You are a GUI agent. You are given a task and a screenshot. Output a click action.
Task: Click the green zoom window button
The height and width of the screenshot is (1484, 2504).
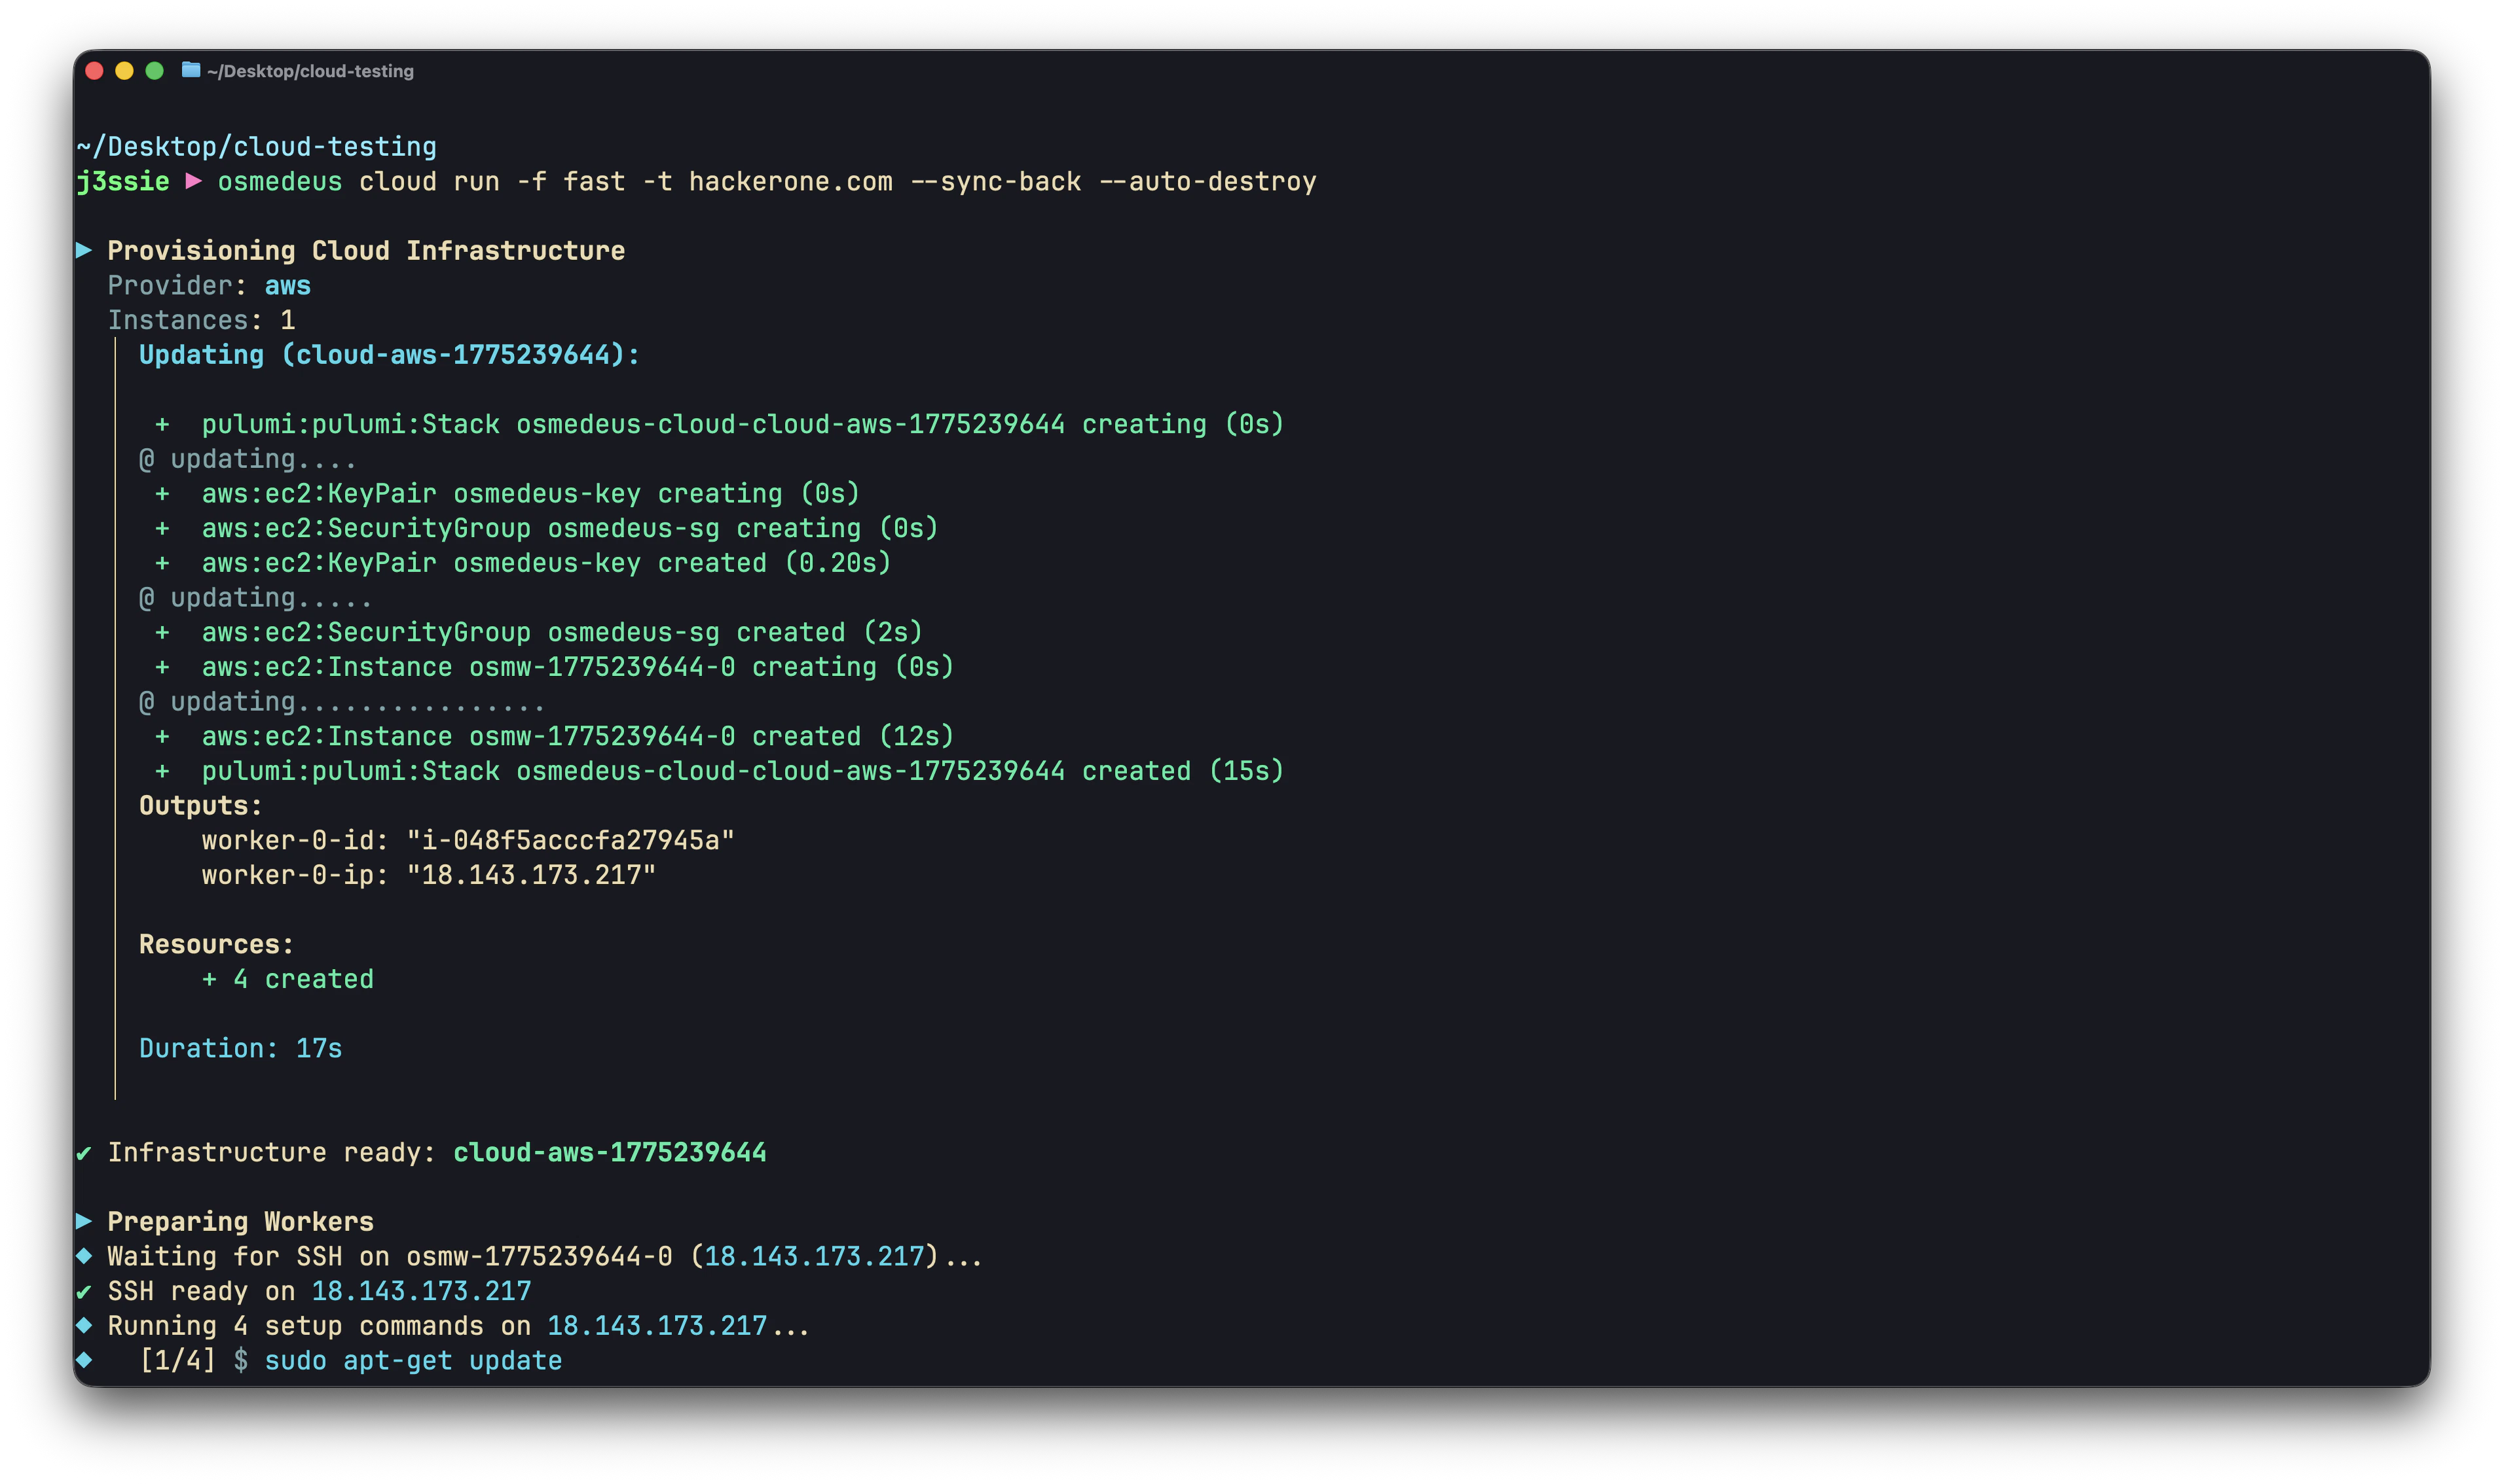pyautogui.click(x=154, y=71)
